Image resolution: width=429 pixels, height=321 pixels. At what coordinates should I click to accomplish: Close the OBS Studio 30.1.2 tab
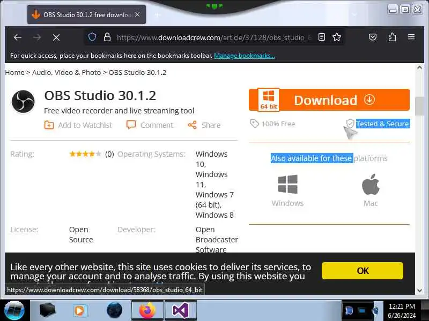point(137,14)
